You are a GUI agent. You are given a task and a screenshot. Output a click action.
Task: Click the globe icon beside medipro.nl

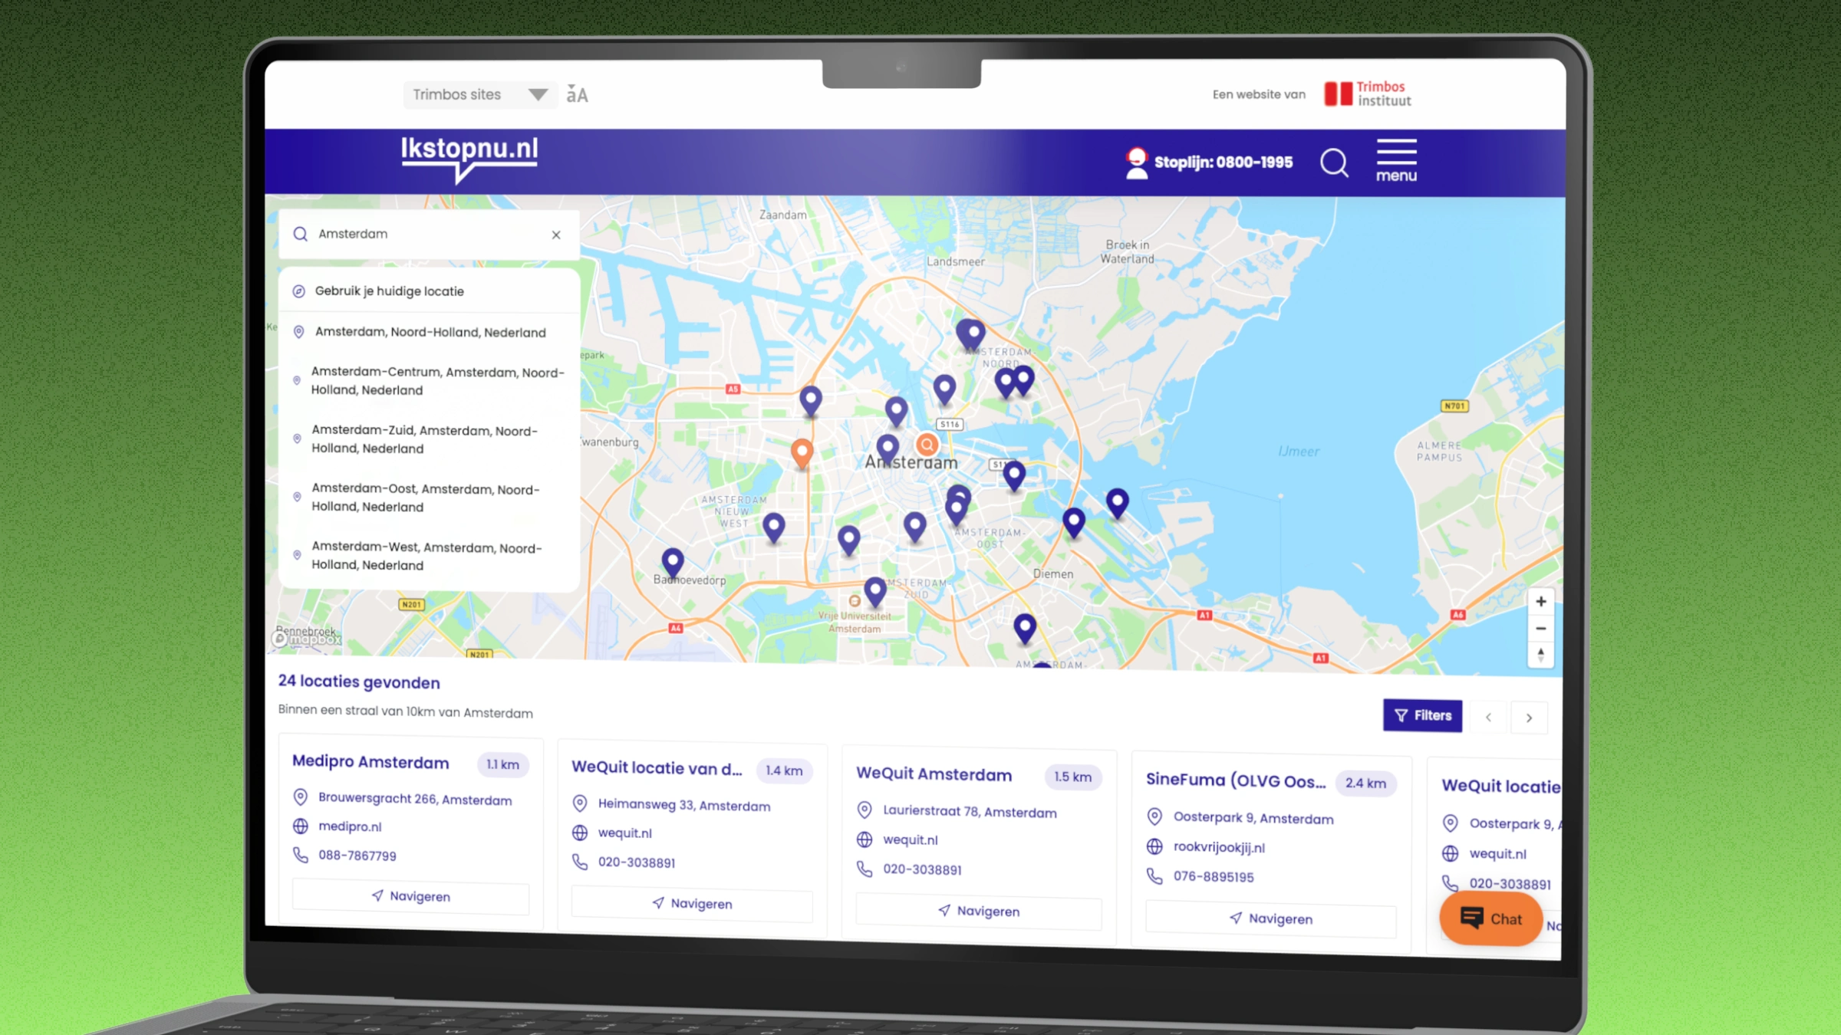point(300,826)
